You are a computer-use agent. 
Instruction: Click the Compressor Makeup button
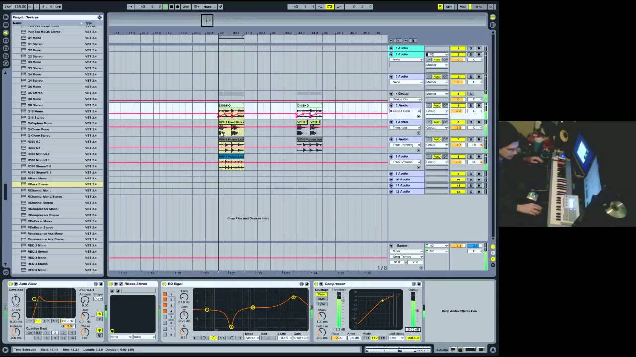coord(413,338)
